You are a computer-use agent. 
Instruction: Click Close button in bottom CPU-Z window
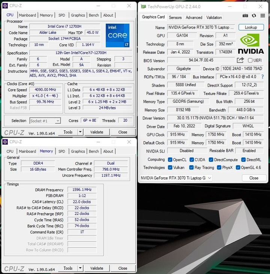click(x=123, y=268)
